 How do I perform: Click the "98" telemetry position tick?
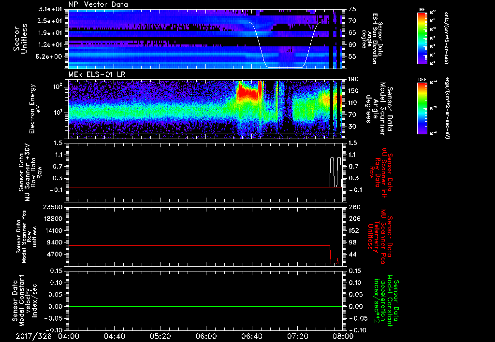click(352, 242)
